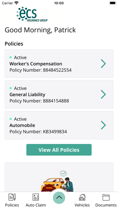Open the Auto Claim form icon
Image resolution: width=118 pixels, height=210 pixels.
36,197
